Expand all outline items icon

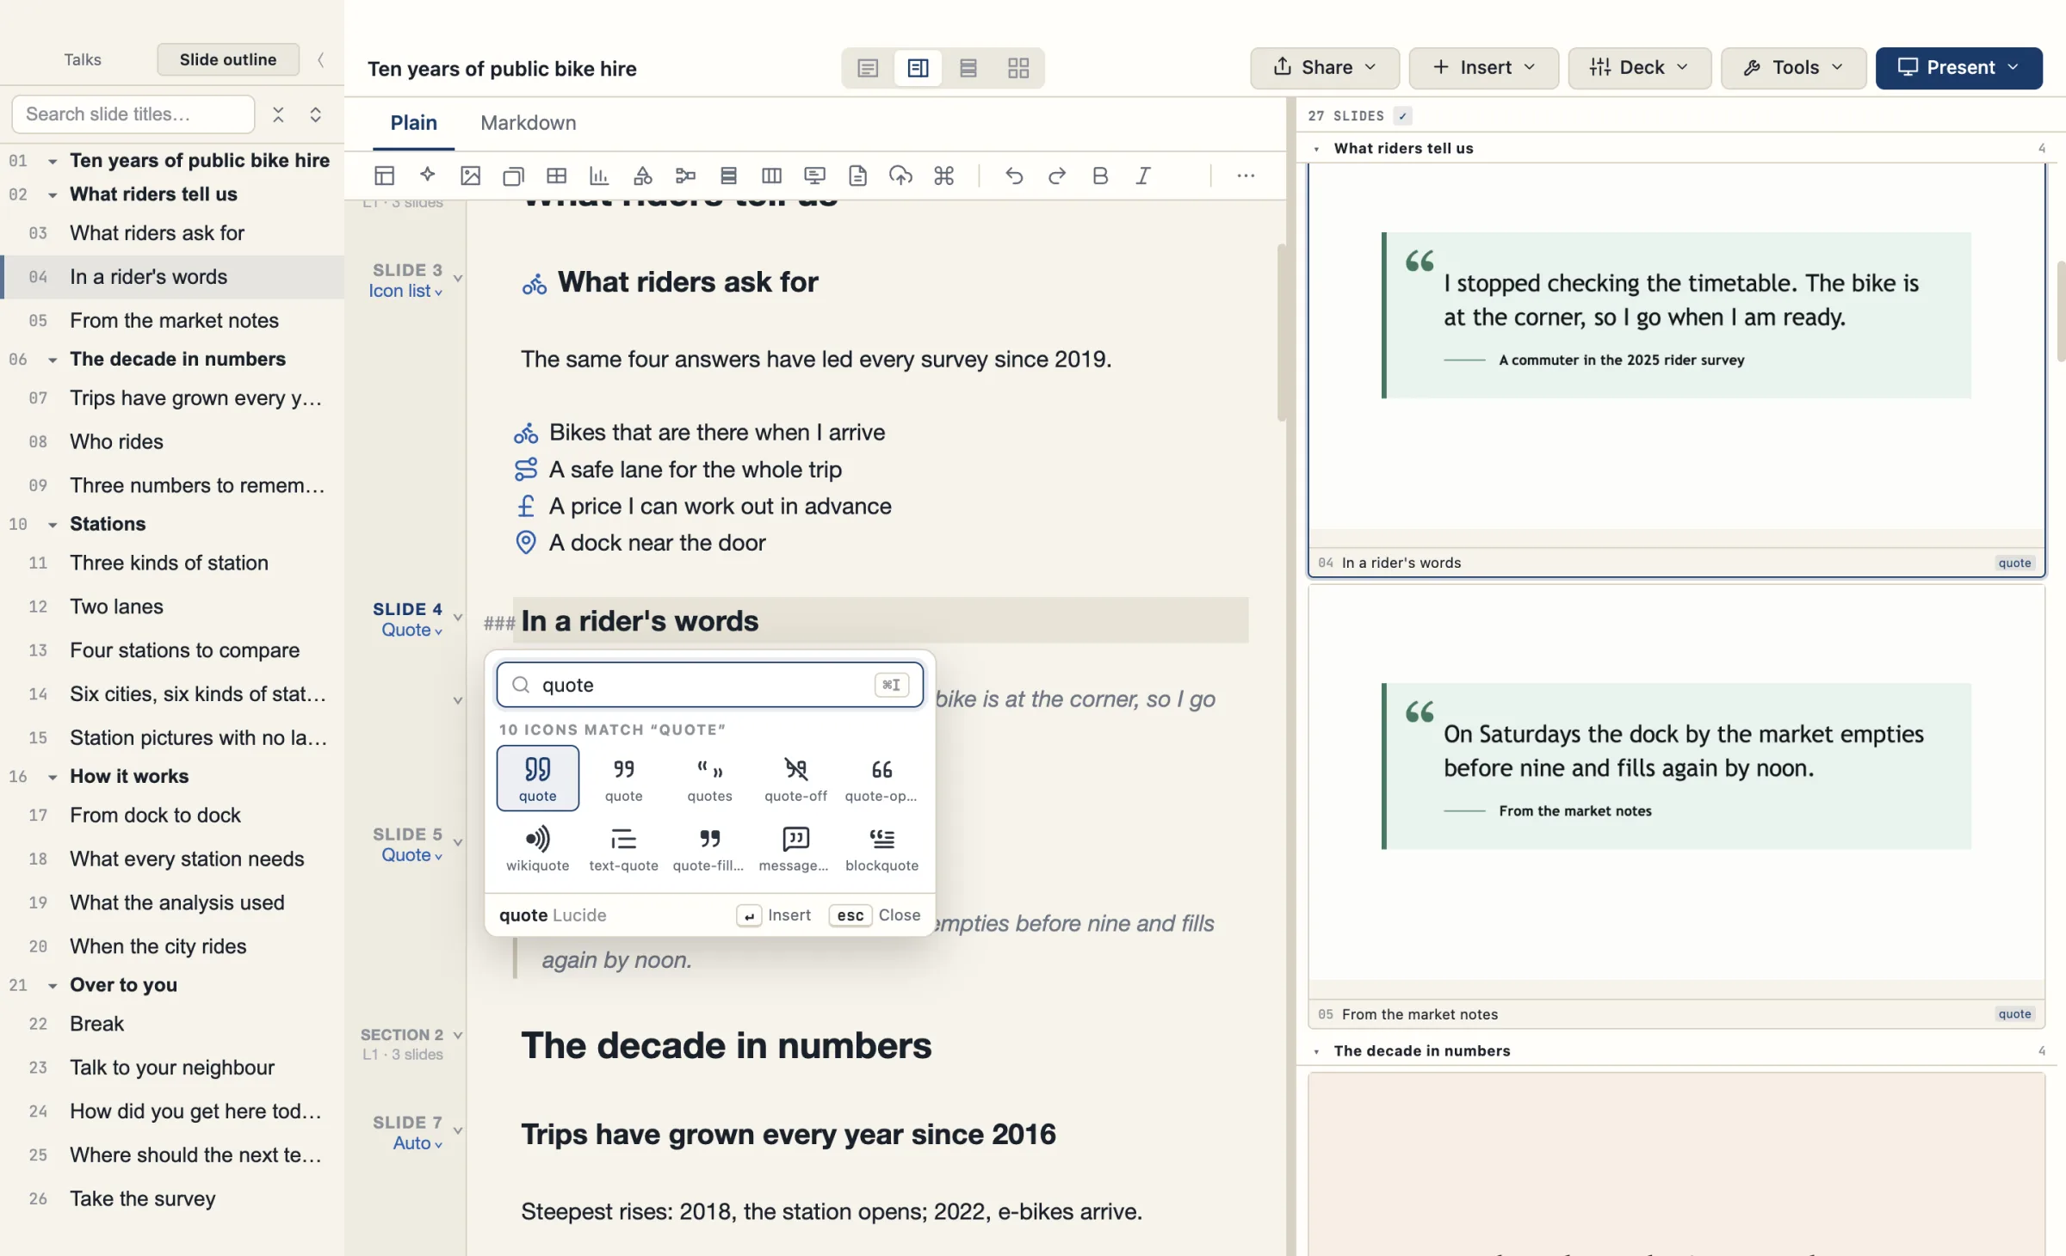coord(316,114)
